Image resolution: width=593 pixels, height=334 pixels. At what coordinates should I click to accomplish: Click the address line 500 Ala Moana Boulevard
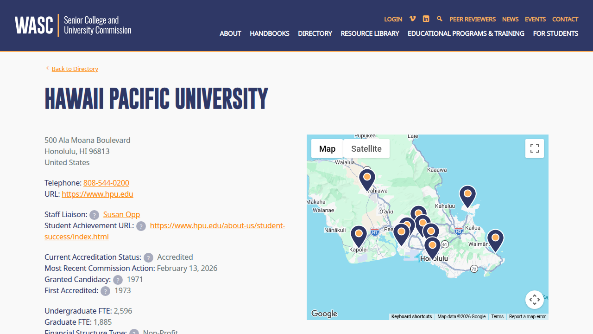coord(88,140)
